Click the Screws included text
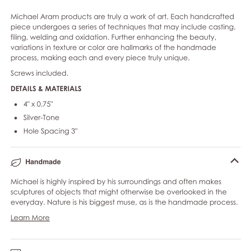Viewport: 251px width, 251px height. [x=40, y=73]
